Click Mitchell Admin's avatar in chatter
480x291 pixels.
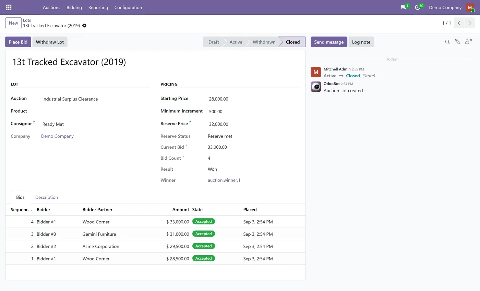click(x=316, y=72)
